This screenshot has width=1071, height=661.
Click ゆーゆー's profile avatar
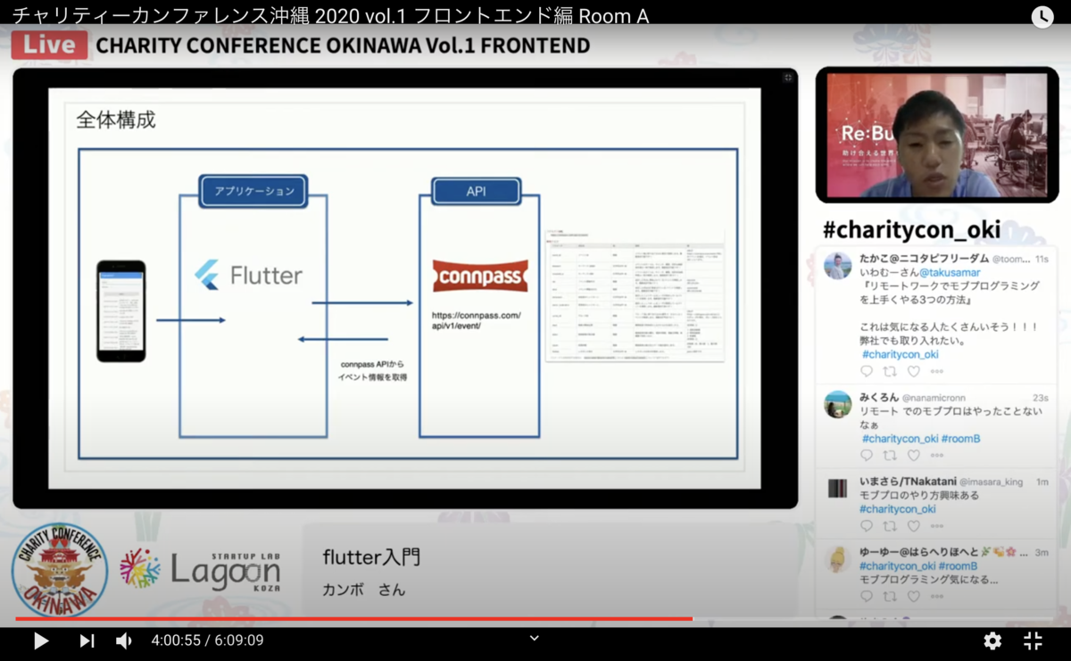[838, 559]
